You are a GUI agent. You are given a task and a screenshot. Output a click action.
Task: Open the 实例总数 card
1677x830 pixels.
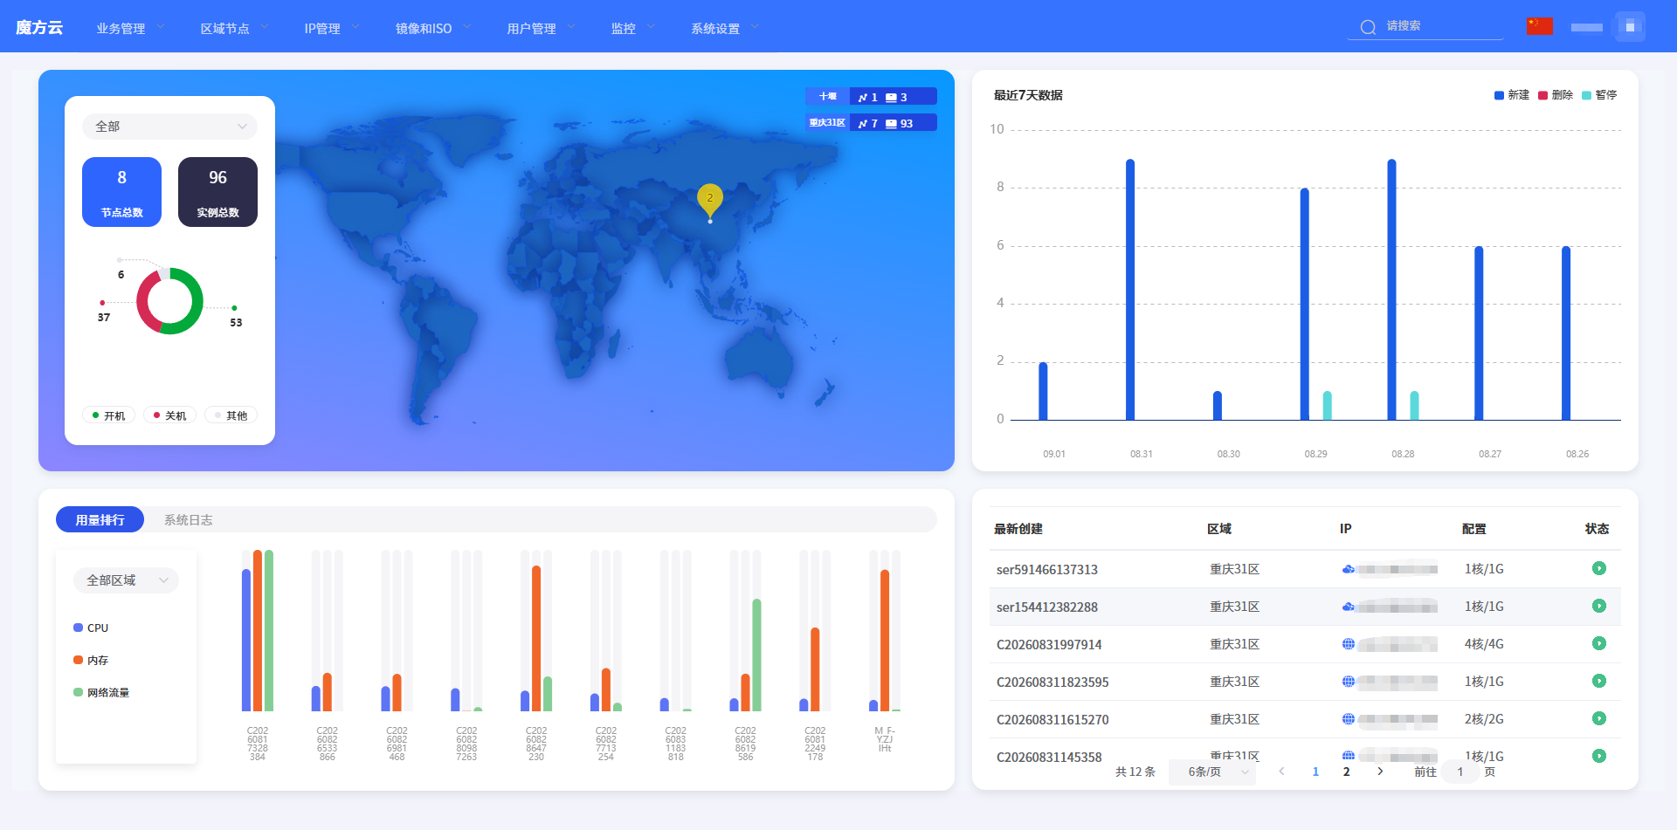(217, 192)
